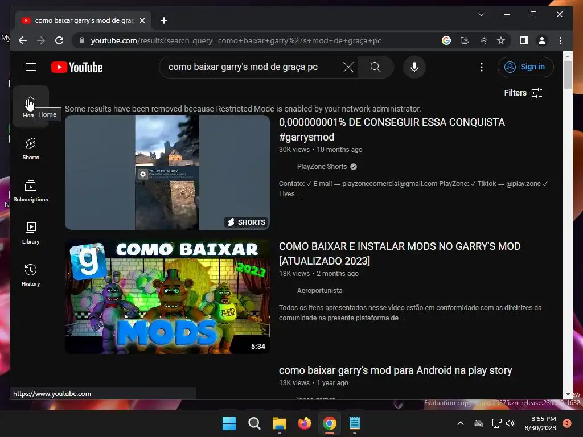Start voice search with microphone icon
This screenshot has height=437, width=583.
pyautogui.click(x=414, y=67)
